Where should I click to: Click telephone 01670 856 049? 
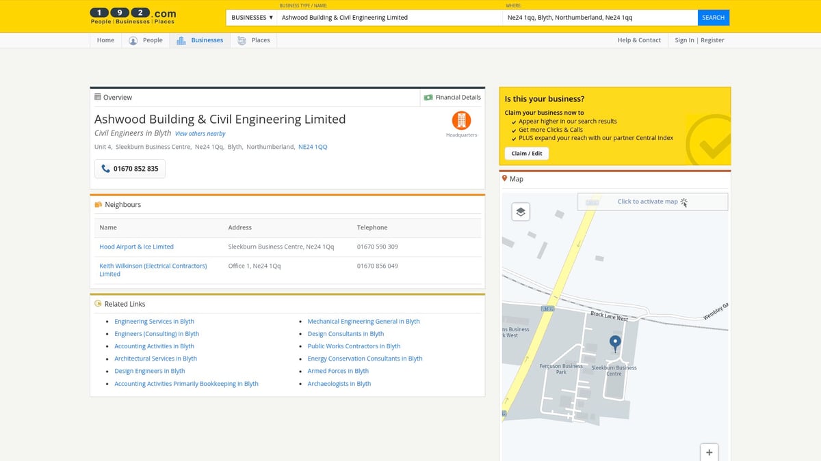378,266
